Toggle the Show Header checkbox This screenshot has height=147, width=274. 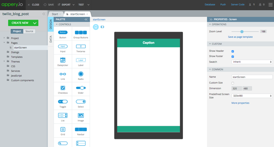coord(233,51)
